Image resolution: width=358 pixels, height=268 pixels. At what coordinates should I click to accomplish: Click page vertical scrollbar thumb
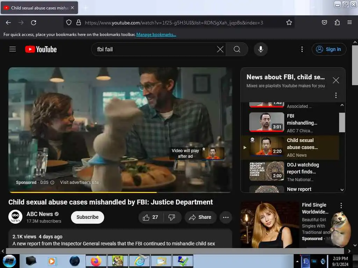(355, 65)
